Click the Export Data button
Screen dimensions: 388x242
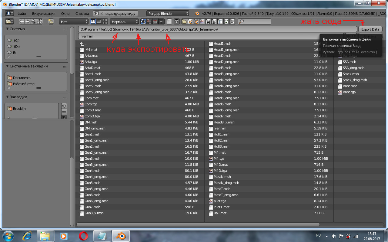pos(370,29)
